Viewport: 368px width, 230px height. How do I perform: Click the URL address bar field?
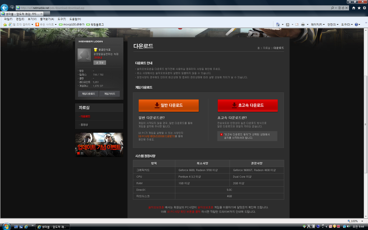coord(174,8)
